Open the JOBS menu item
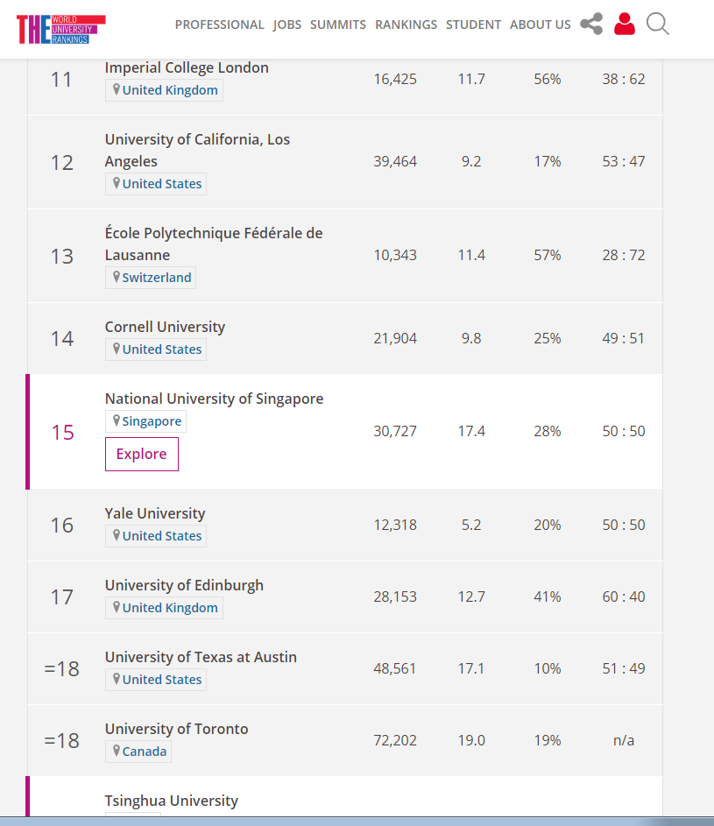The image size is (714, 826). tap(286, 25)
